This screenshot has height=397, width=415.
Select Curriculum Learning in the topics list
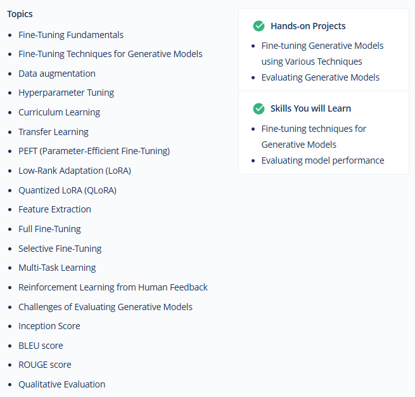(x=60, y=112)
